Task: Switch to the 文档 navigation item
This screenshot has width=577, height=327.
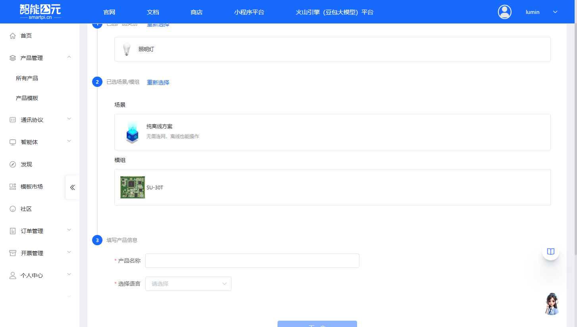Action: (x=153, y=12)
